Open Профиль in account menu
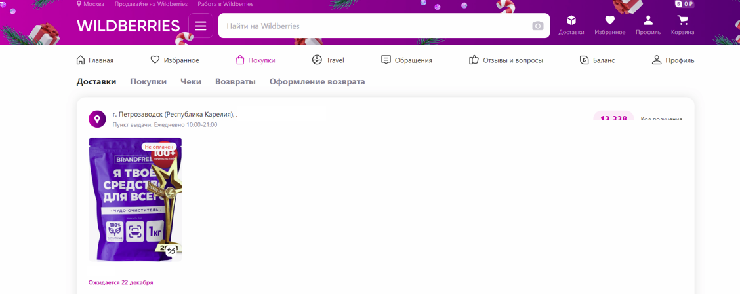The height and width of the screenshot is (294, 740). (673, 60)
